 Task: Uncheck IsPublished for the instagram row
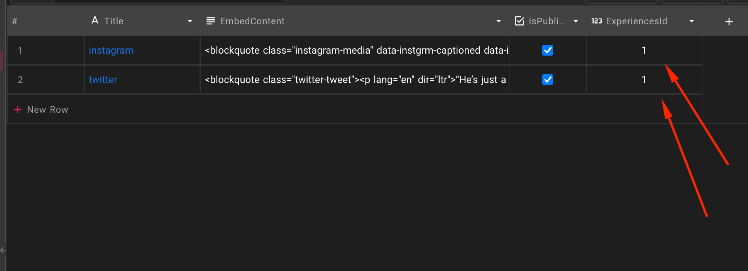click(547, 50)
